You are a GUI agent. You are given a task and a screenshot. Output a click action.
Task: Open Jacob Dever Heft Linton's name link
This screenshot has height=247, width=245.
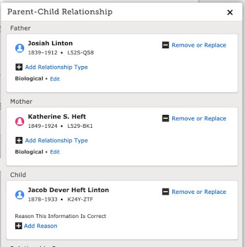point(69,190)
